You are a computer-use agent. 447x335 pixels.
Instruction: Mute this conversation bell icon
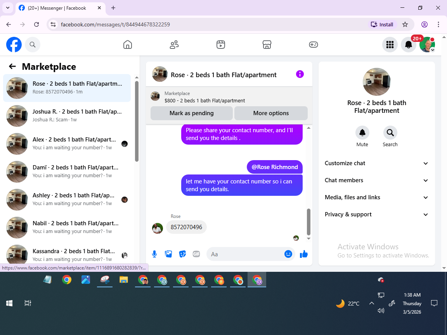[362, 133]
